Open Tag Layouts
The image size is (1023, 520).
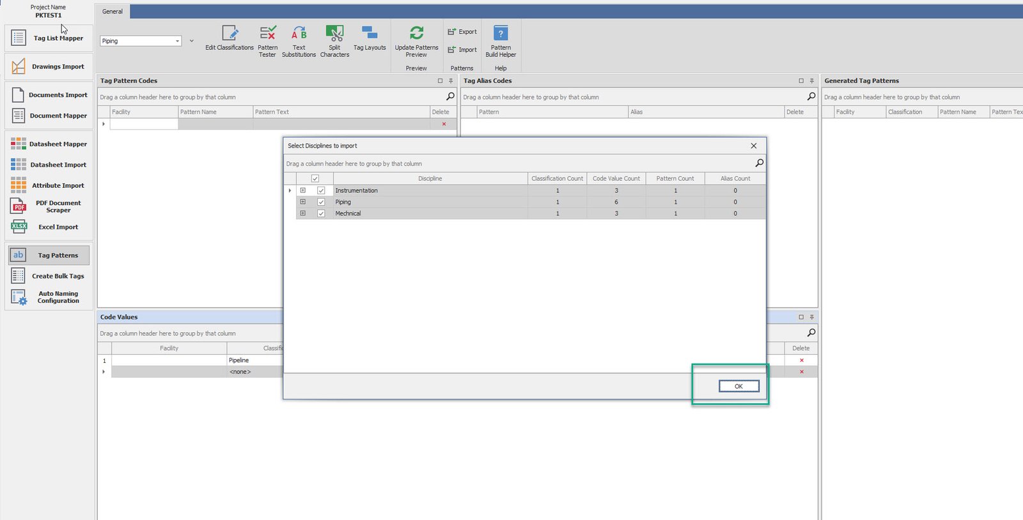370,38
